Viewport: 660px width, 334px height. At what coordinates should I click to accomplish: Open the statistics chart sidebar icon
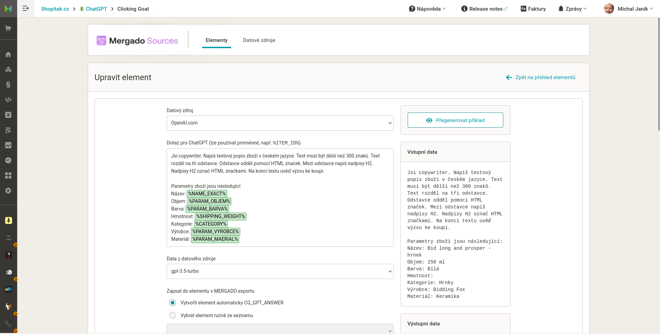click(8, 145)
